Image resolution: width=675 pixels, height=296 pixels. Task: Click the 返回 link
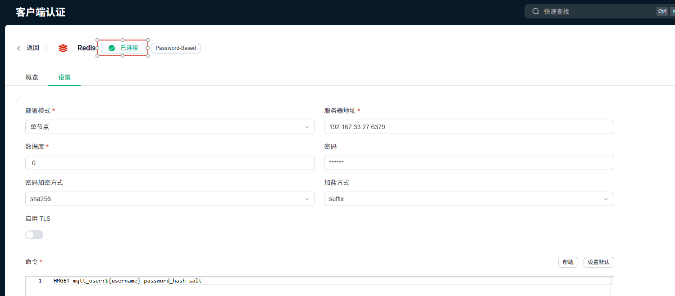33,48
